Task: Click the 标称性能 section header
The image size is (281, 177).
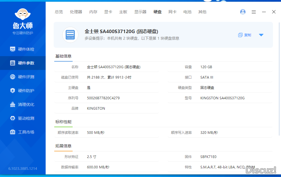Action: click(63, 122)
